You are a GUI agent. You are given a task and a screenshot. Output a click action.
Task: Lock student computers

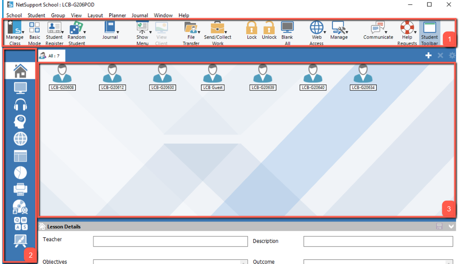pos(252,31)
